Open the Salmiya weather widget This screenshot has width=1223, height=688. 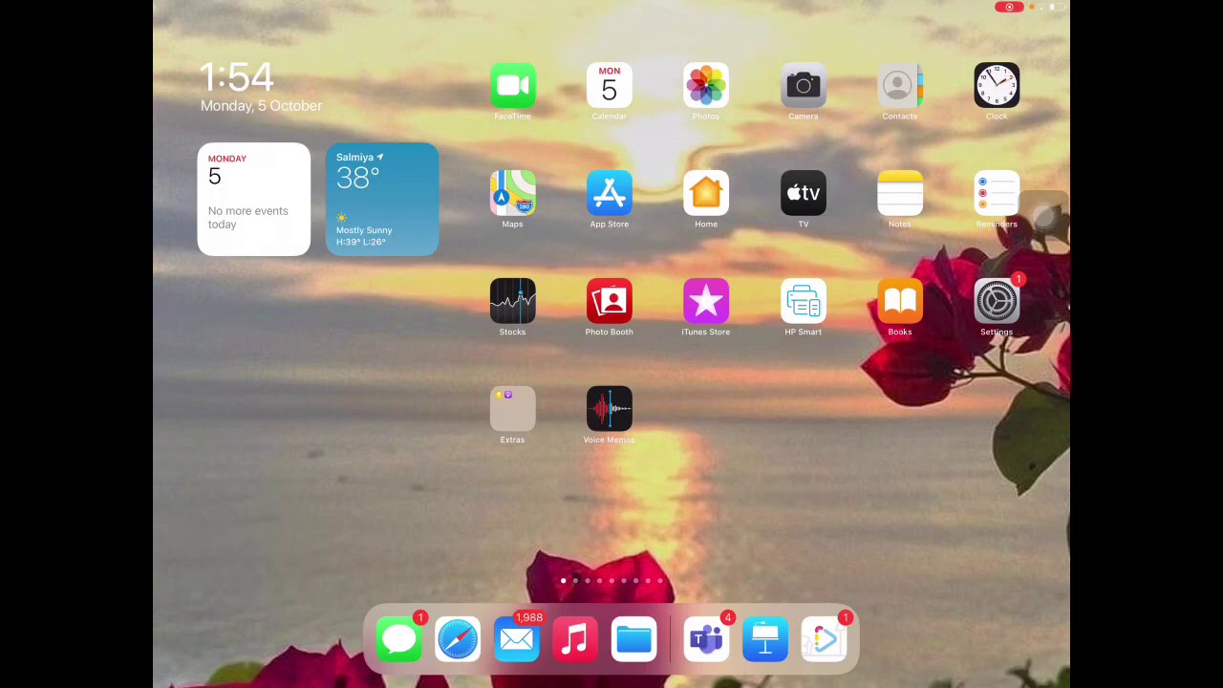pyautogui.click(x=382, y=200)
